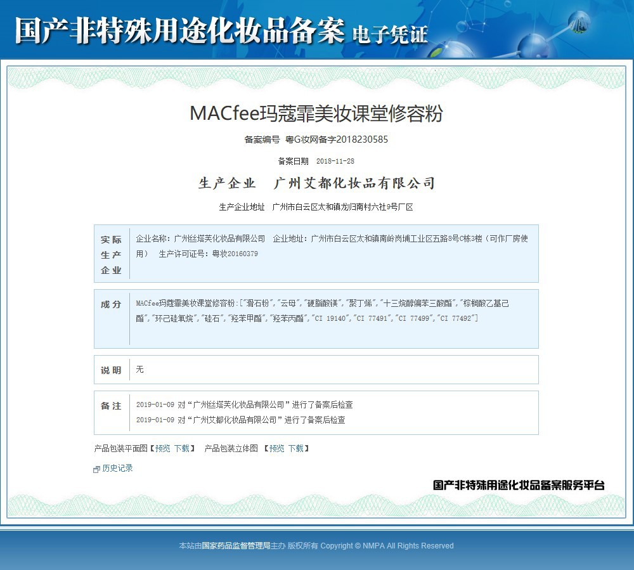Click the 成分 section label
The image size is (634, 570).
[x=111, y=304]
